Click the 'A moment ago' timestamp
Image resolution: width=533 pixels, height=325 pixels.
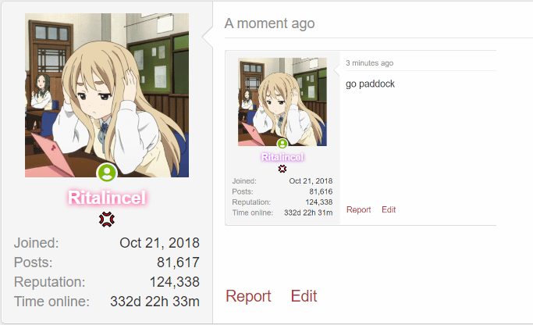(x=269, y=23)
